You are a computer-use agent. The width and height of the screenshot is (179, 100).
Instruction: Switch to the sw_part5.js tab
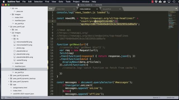pyautogui.click(x=107, y=9)
